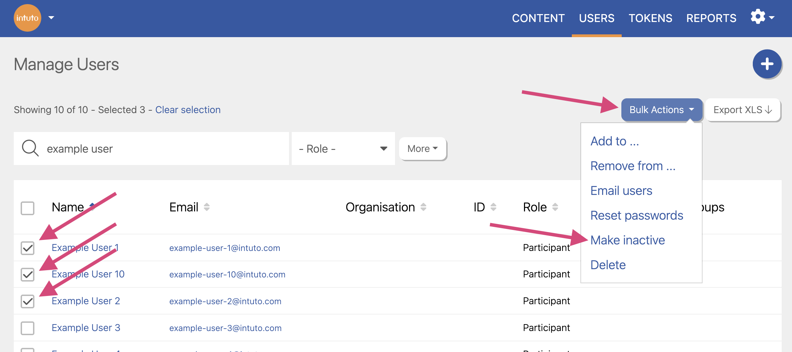Sort by Email column arrows
Viewport: 792px width, 352px height.
pos(206,207)
